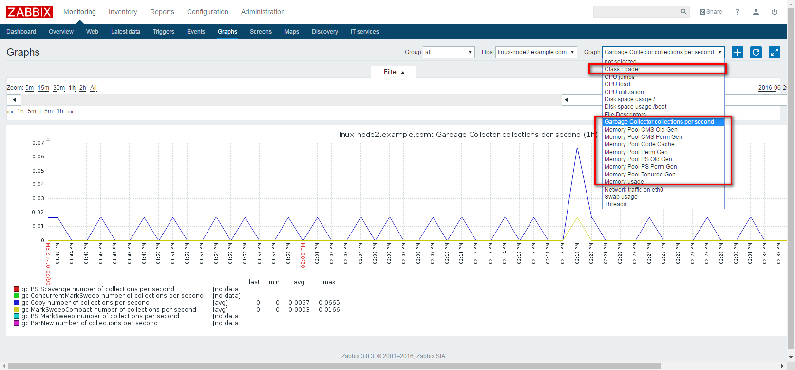Switch to the Triggers tab
This screenshot has height=370, width=795.
164,32
